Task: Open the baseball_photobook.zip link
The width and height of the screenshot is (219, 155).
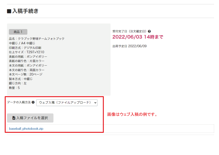Action: [26, 129]
